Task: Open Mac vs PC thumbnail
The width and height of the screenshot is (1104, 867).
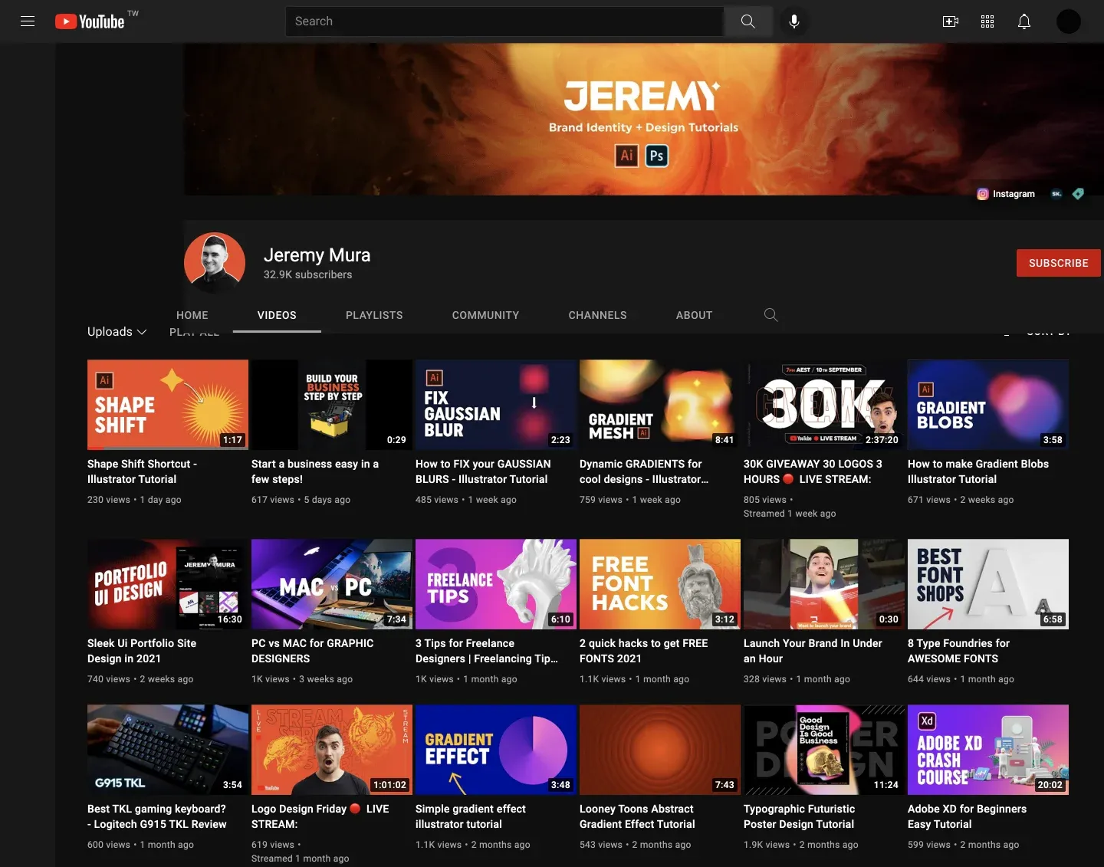Action: [x=332, y=584]
